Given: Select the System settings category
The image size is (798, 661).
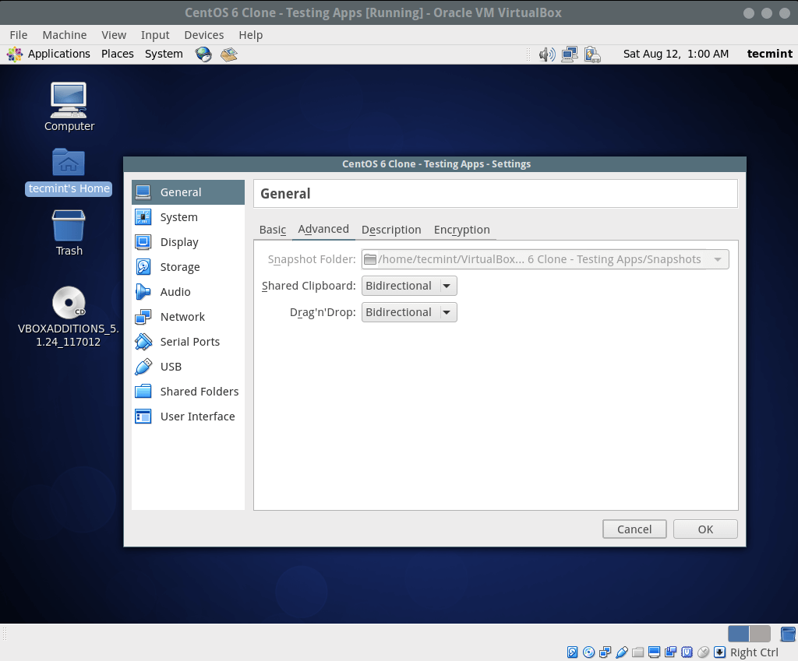Looking at the screenshot, I should (x=178, y=217).
